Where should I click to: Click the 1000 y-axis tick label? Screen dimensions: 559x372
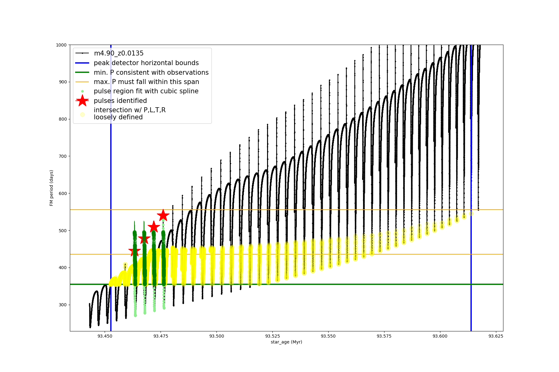click(x=61, y=45)
